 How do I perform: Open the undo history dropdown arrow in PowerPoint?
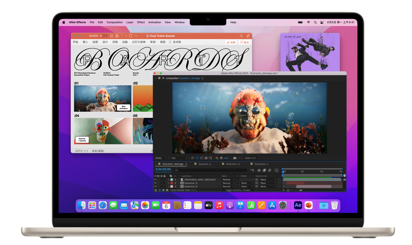pyautogui.click(x=126, y=36)
